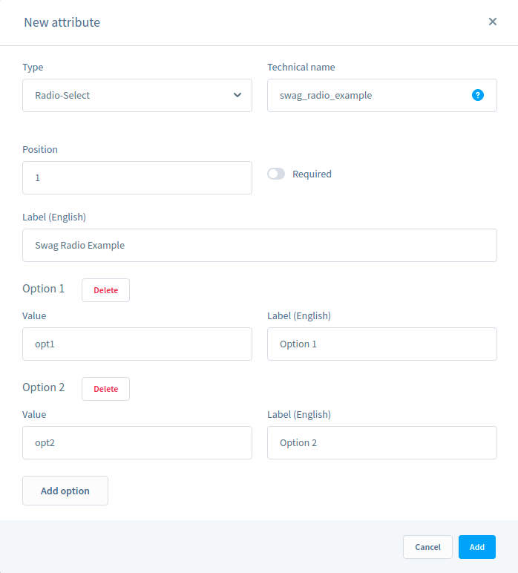Toggle the Required switch

pyautogui.click(x=276, y=174)
